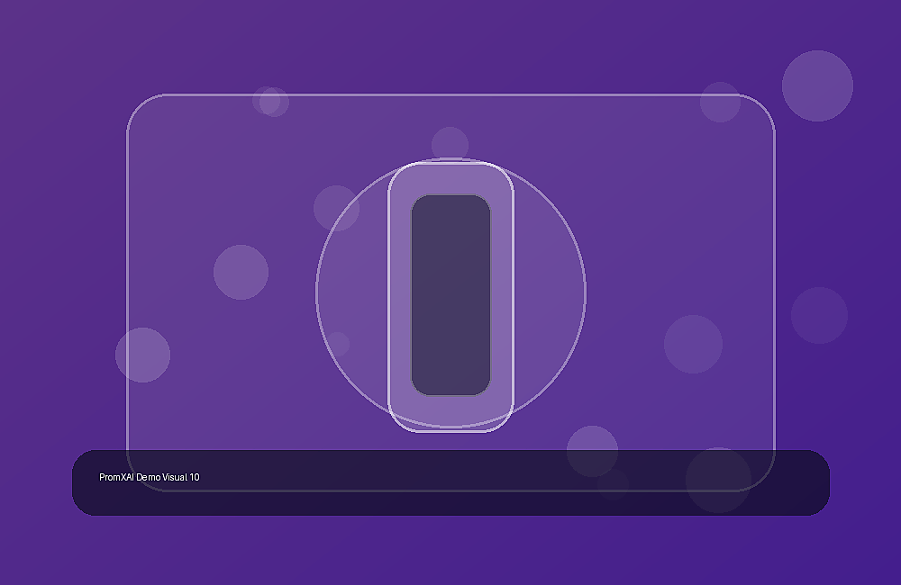Click the PromXAI Demo Visual 10 caption text
901x585 pixels.
(150, 477)
